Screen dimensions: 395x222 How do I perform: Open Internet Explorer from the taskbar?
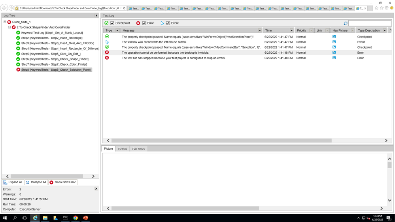click(x=35, y=218)
